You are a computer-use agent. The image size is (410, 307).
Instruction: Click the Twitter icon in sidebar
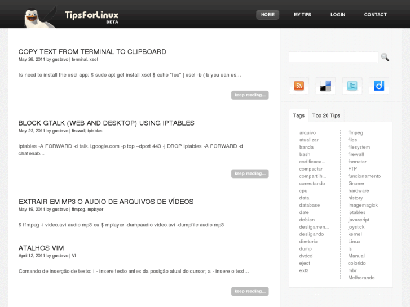point(352,86)
